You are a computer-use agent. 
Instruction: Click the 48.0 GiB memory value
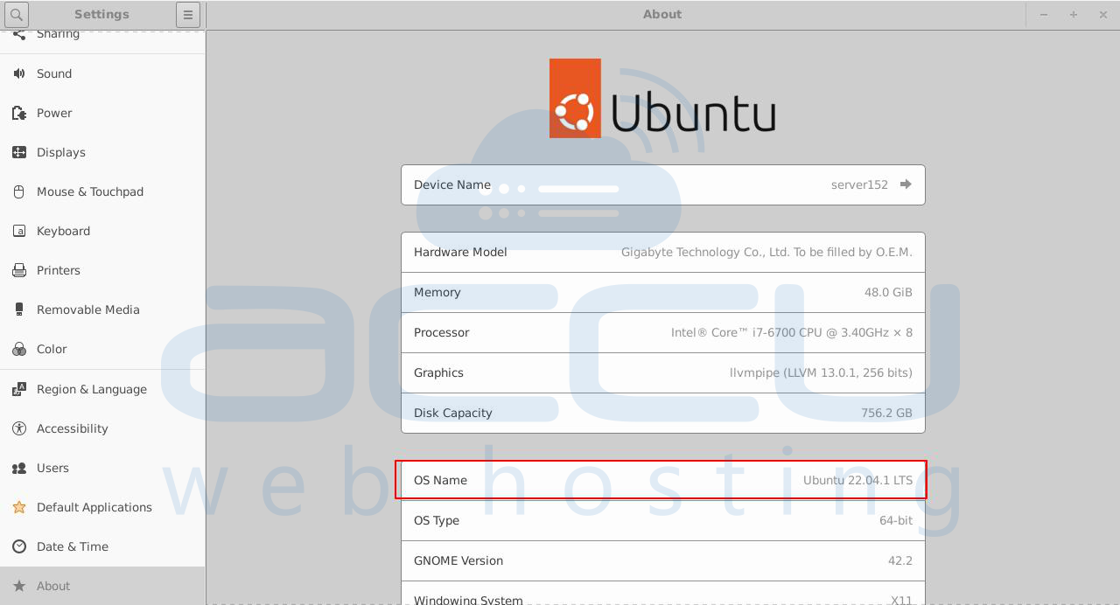coord(888,292)
